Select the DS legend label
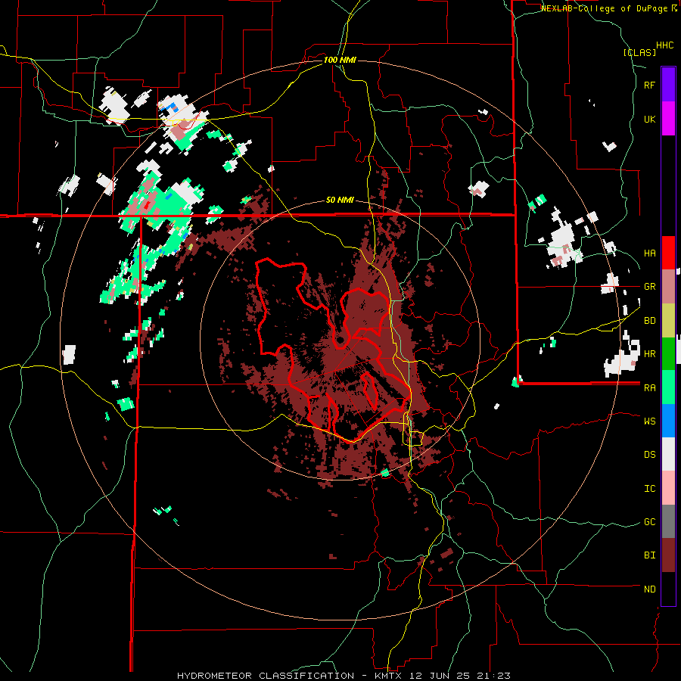681x681 pixels. click(649, 455)
